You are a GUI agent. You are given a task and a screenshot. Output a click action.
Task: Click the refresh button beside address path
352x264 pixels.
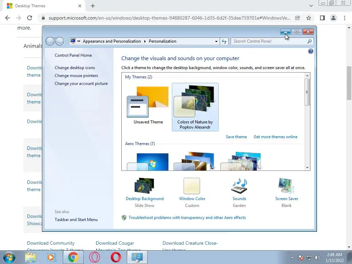click(x=224, y=41)
